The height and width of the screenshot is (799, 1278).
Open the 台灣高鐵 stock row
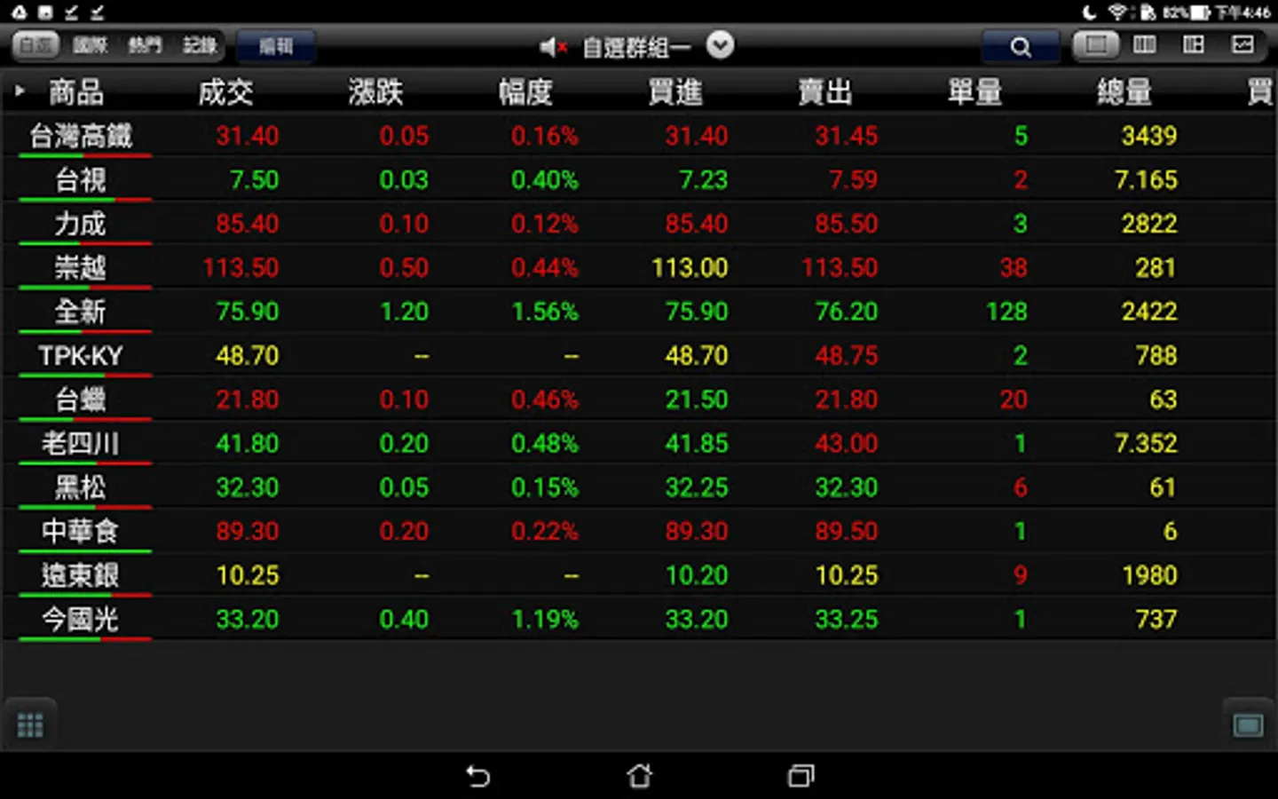click(x=639, y=136)
